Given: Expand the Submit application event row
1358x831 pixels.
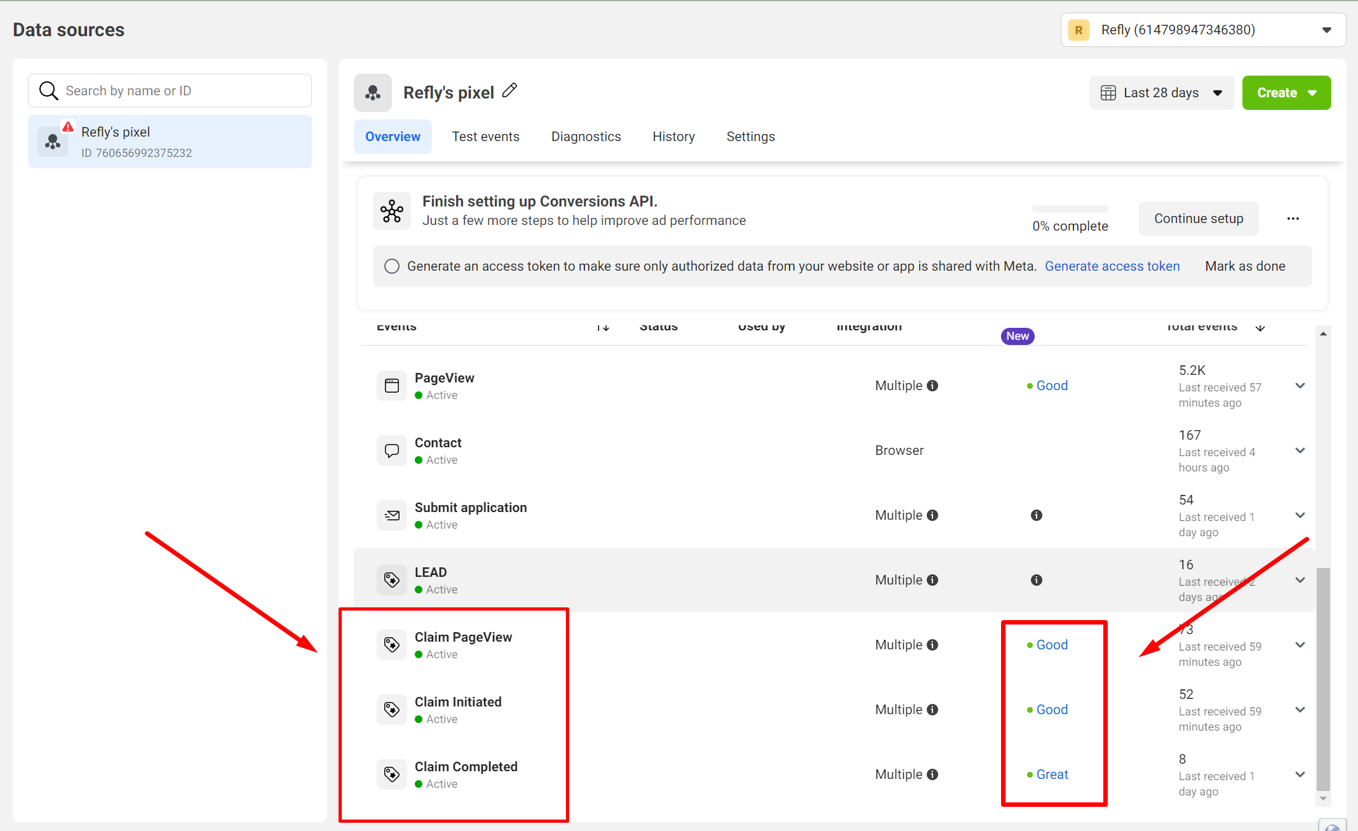Looking at the screenshot, I should tap(1300, 515).
